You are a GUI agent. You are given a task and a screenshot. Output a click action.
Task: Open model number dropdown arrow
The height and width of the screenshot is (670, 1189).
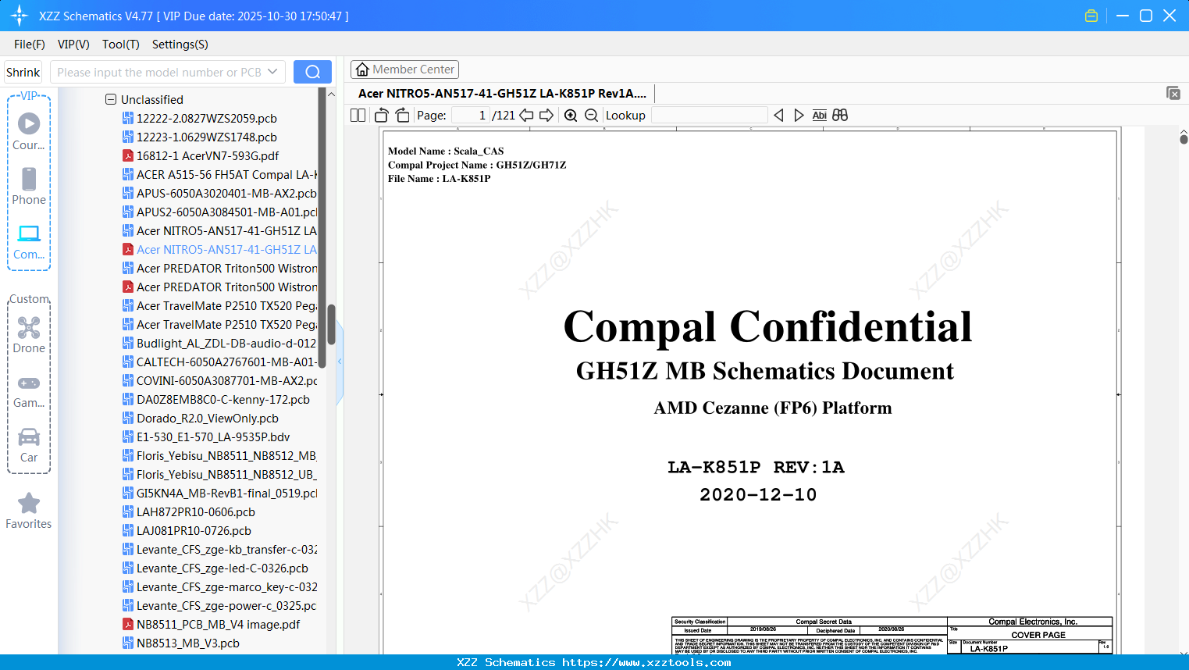272,72
